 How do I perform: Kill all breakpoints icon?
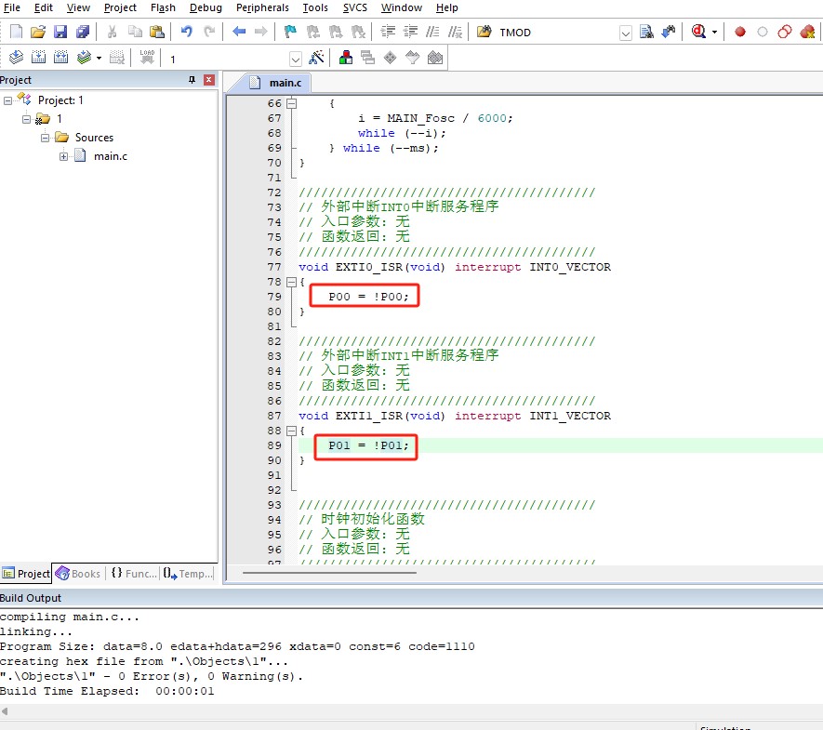[x=808, y=32]
